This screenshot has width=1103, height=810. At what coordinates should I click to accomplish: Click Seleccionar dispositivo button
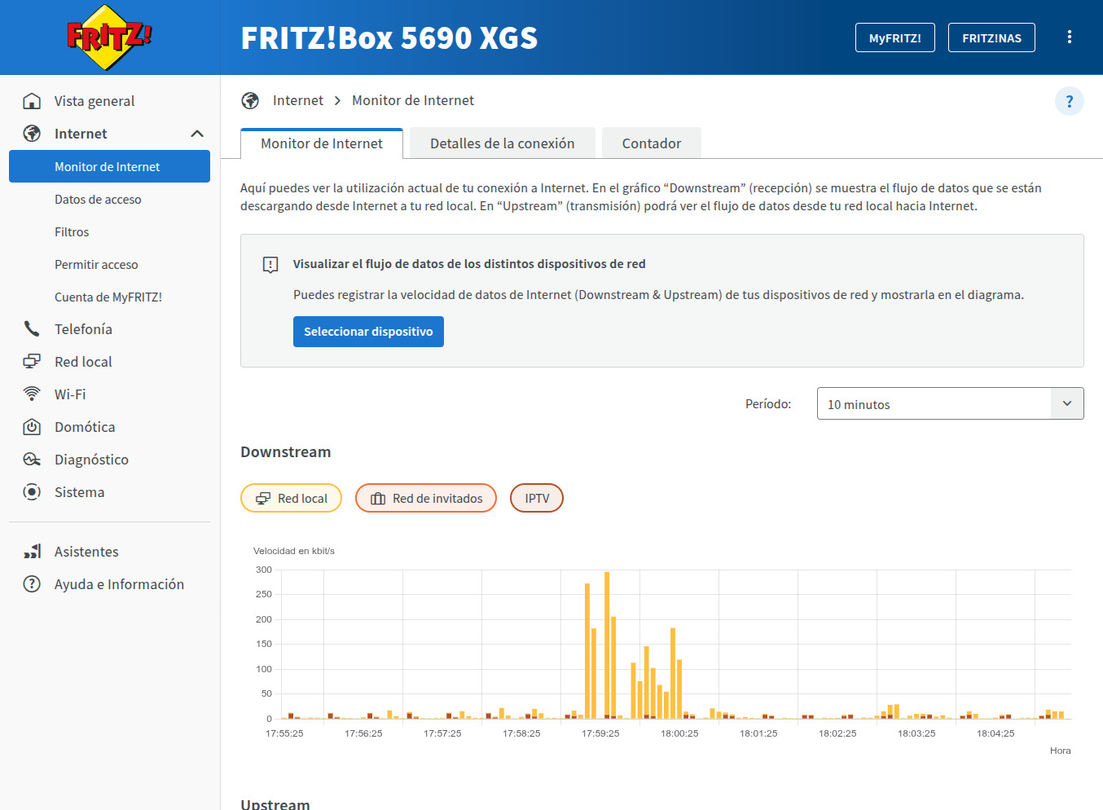click(368, 332)
